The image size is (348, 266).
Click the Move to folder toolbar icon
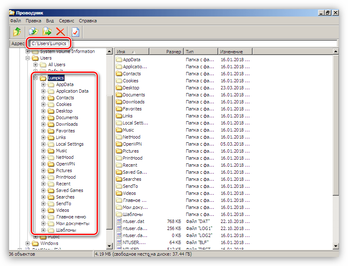[47, 31]
